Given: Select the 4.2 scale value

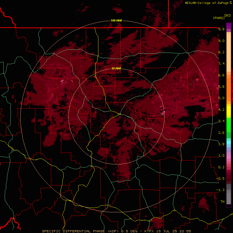Looking at the screenshot, I should [x=221, y=110].
